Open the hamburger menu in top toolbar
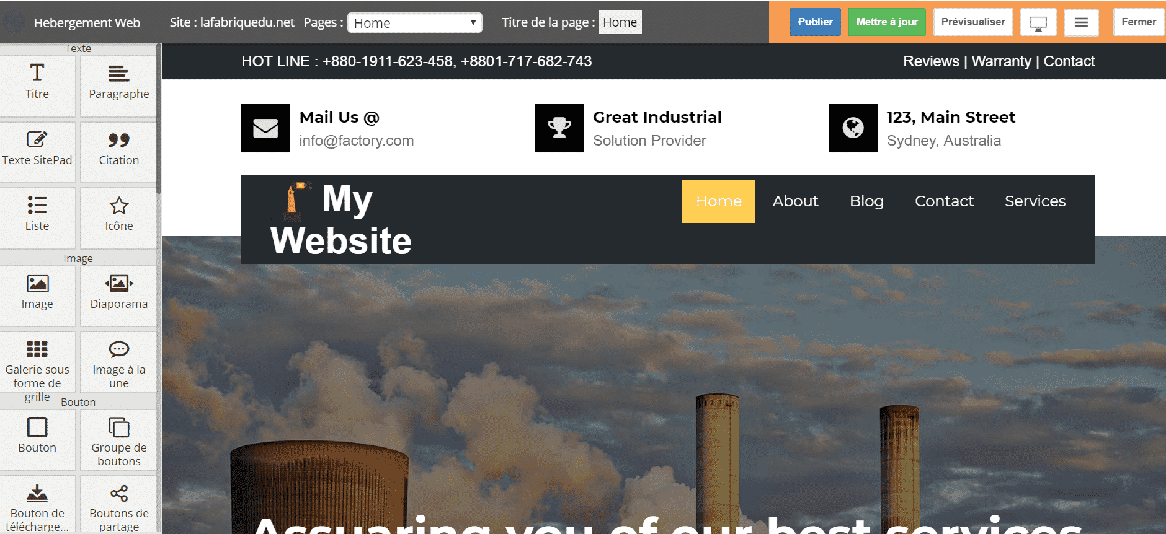Image resolution: width=1166 pixels, height=534 pixels. click(1081, 23)
